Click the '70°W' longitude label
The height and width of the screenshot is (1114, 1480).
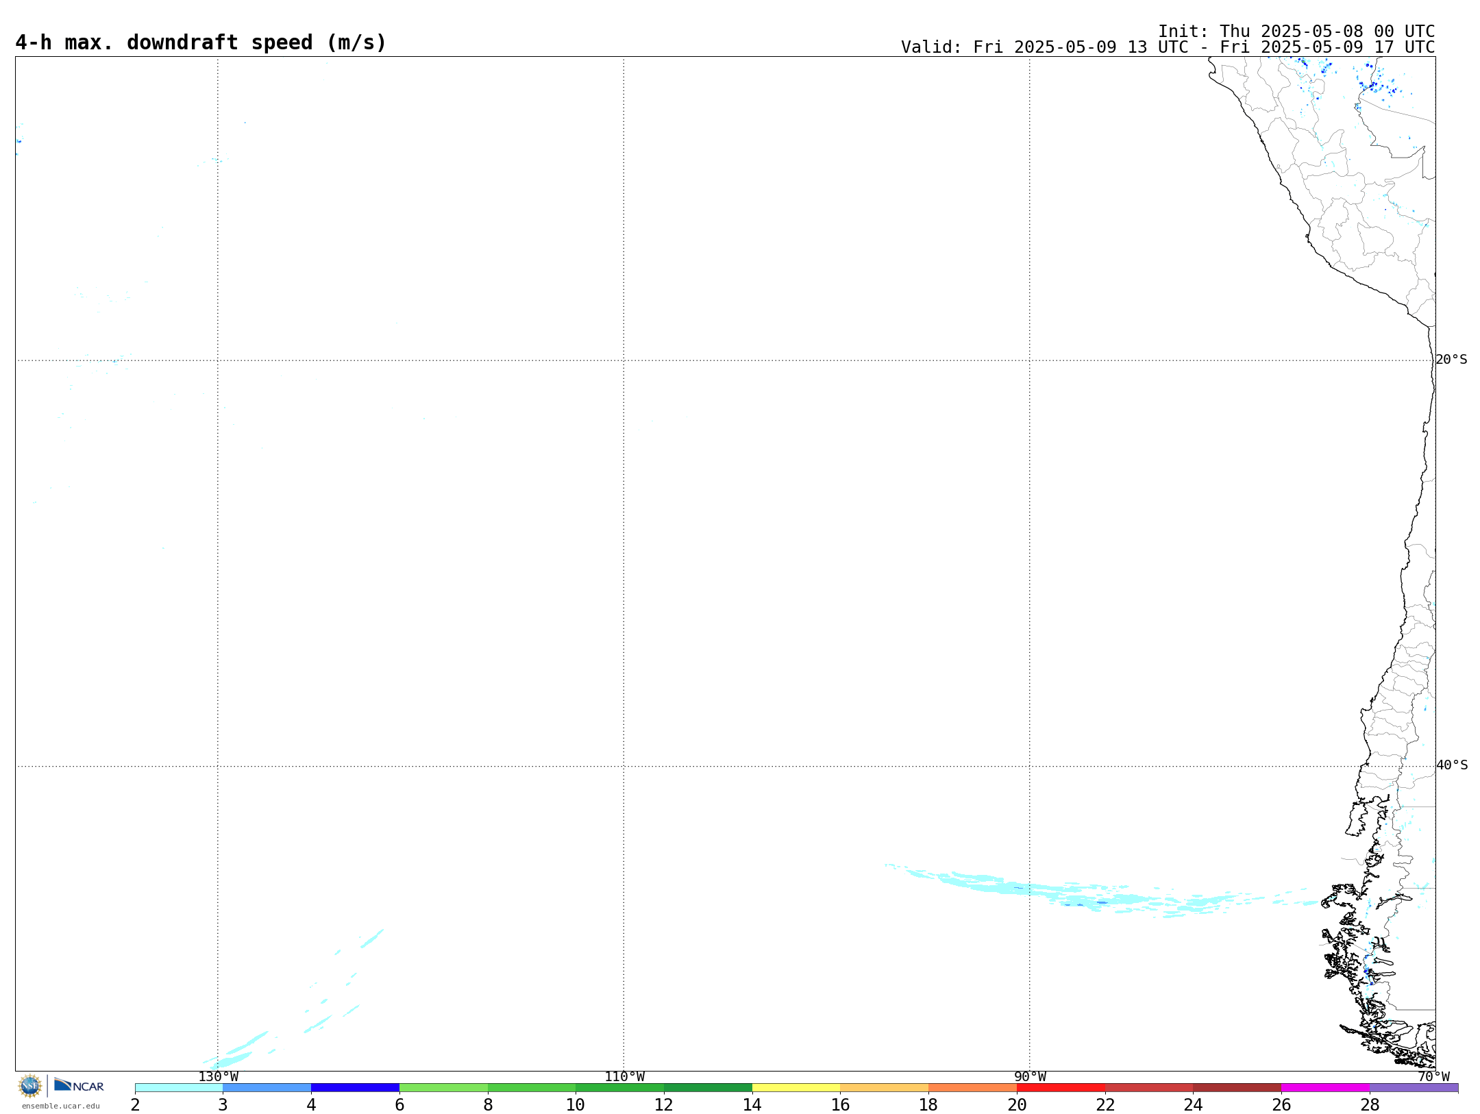point(1433,1077)
